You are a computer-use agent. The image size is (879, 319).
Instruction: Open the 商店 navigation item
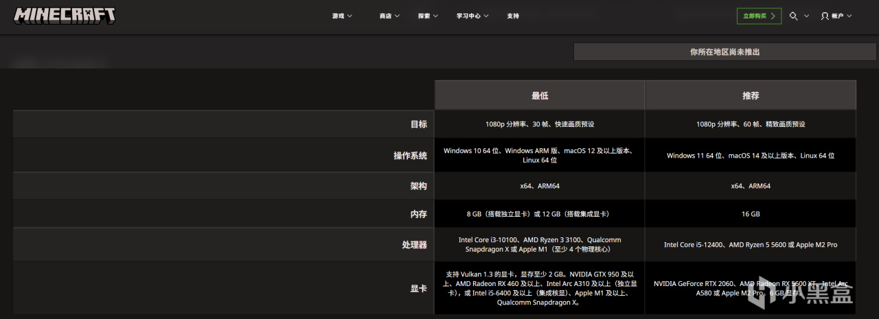pos(385,16)
